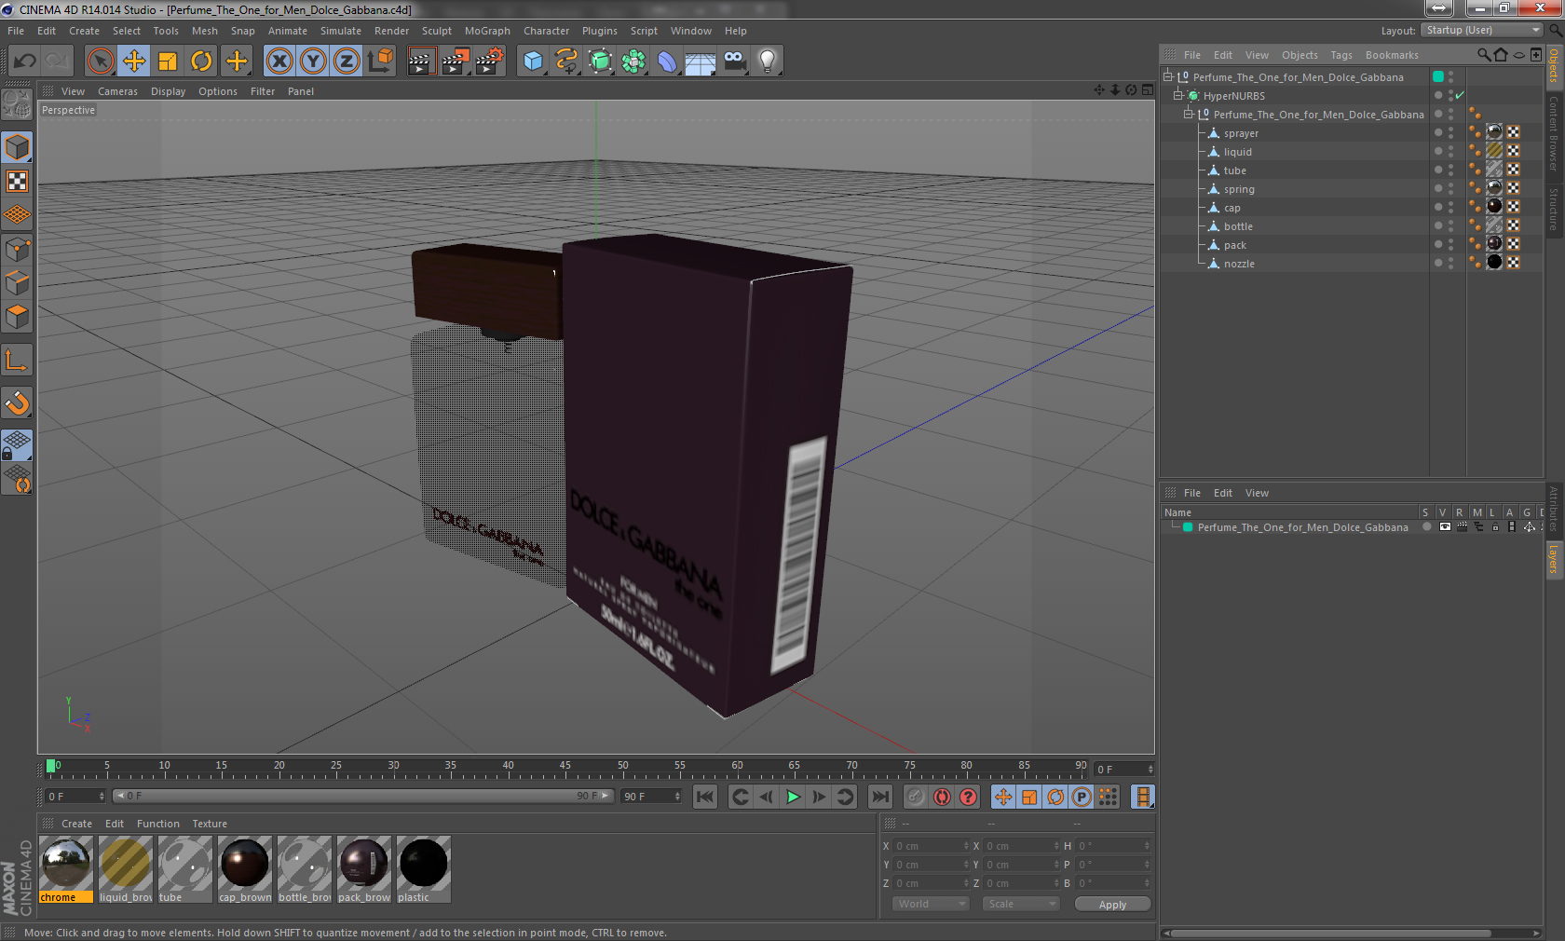Select the spring object in the tree
The width and height of the screenshot is (1565, 941).
1239,189
